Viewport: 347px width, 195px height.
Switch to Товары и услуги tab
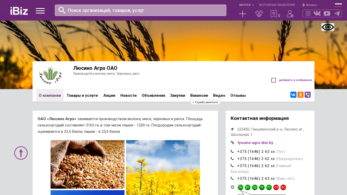pos(82,95)
